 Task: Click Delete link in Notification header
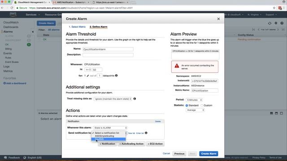click(158, 121)
